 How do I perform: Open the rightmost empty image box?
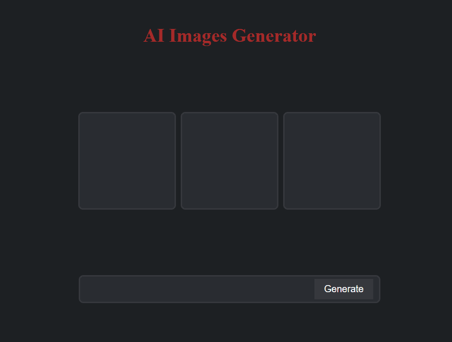click(x=332, y=161)
